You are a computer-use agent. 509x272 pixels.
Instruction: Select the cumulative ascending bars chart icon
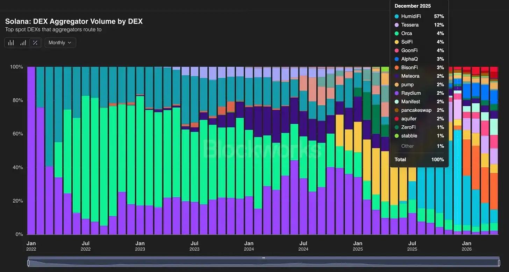tap(23, 43)
